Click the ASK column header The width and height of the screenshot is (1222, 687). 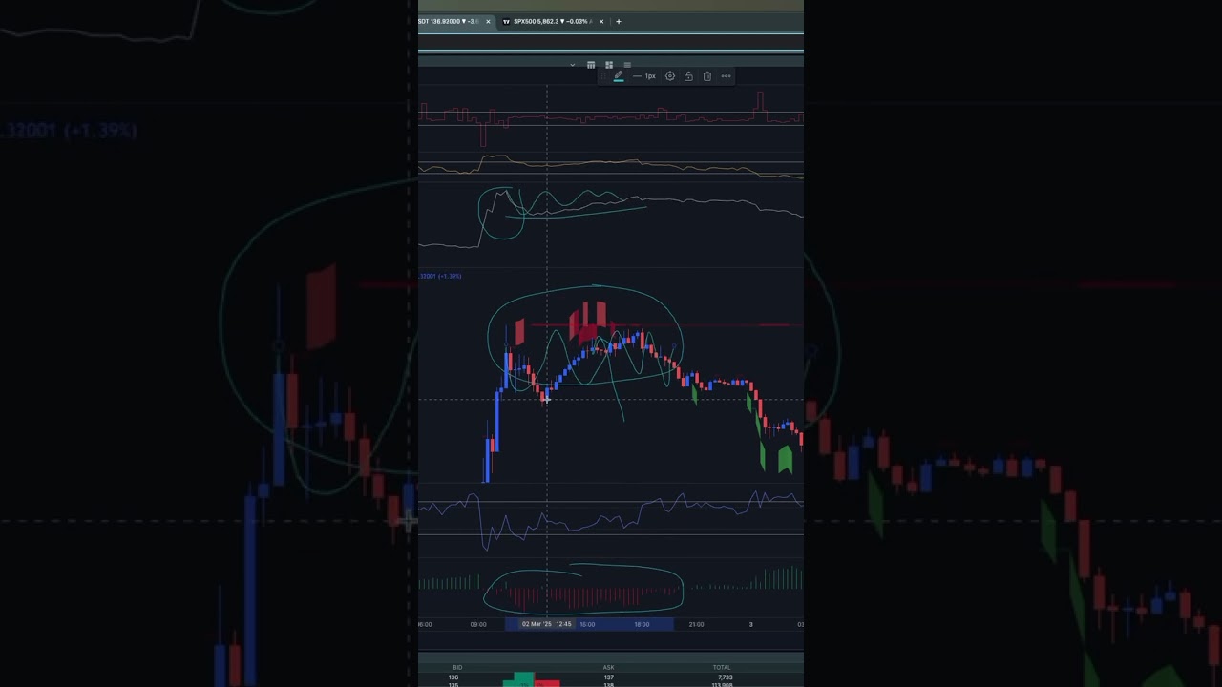[x=608, y=667]
